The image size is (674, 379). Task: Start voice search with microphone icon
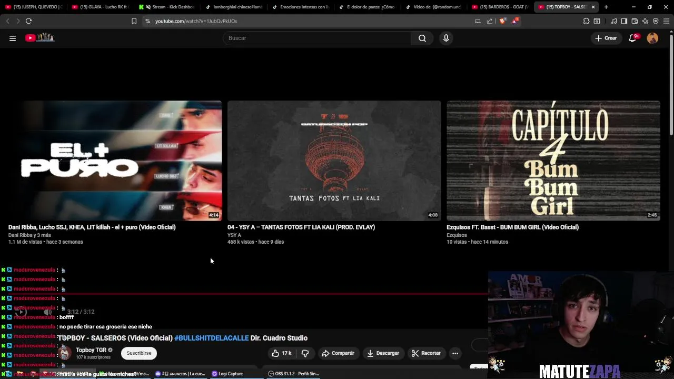(446, 38)
